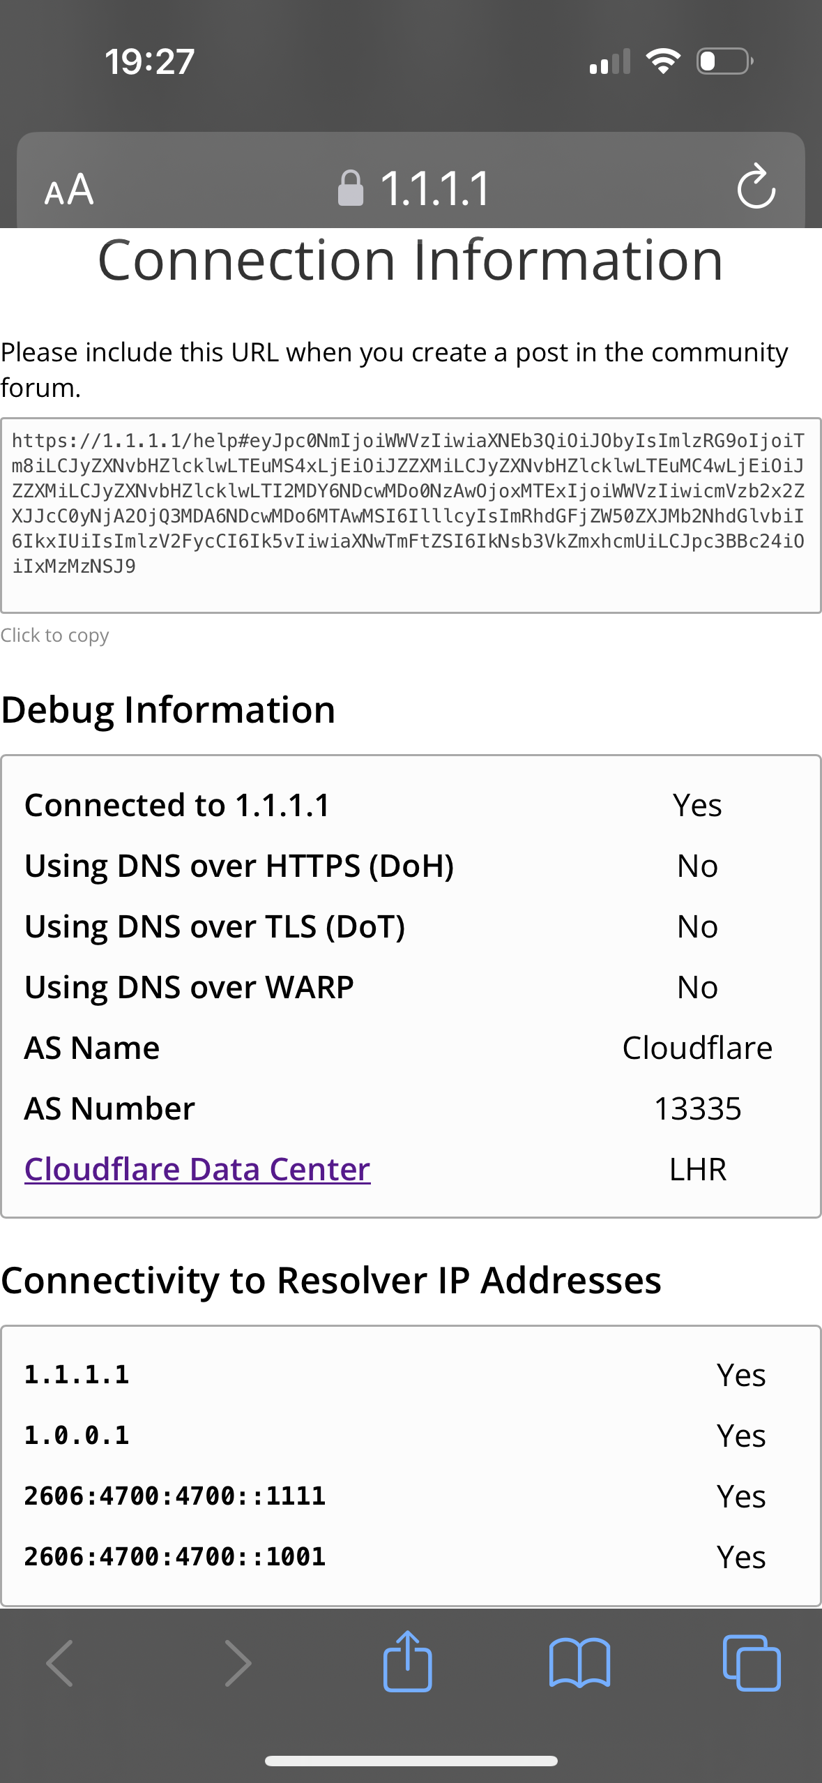Image resolution: width=822 pixels, height=1783 pixels.
Task: Tap the Connection Information heading
Action: click(411, 260)
